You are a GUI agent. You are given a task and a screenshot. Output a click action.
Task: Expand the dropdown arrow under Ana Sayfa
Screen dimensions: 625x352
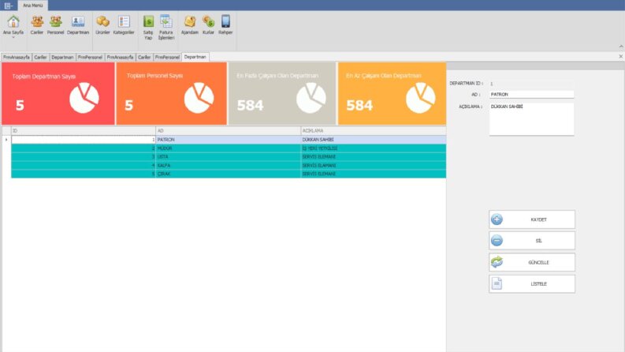click(13, 38)
